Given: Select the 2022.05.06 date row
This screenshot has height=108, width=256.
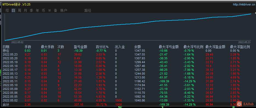Looking at the screenshot, I should (10, 93).
